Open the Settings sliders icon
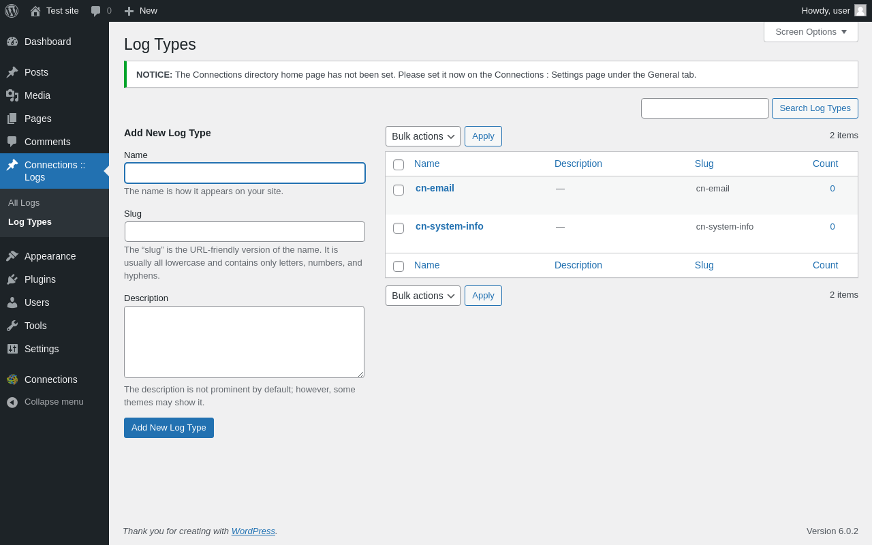Viewport: 872px width, 545px height. [12, 349]
